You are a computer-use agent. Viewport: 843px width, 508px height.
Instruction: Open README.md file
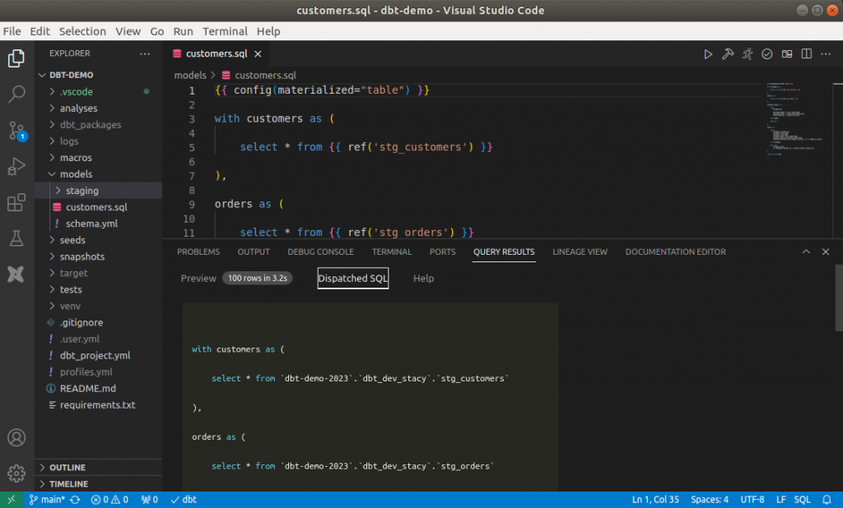click(x=99, y=388)
